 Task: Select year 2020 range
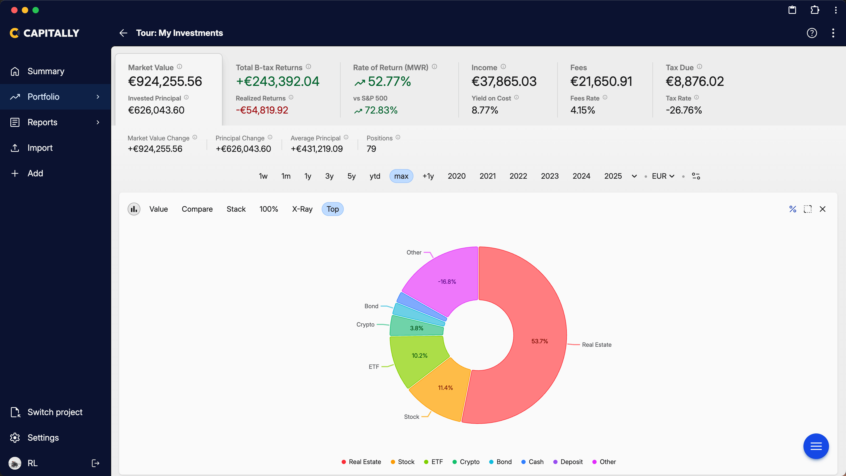pos(456,176)
